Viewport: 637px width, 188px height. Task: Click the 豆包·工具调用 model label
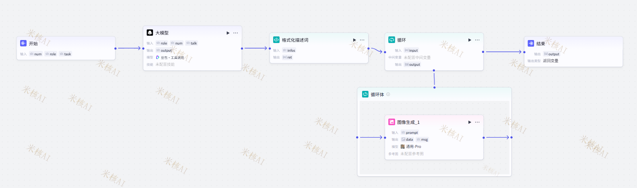tap(172, 58)
